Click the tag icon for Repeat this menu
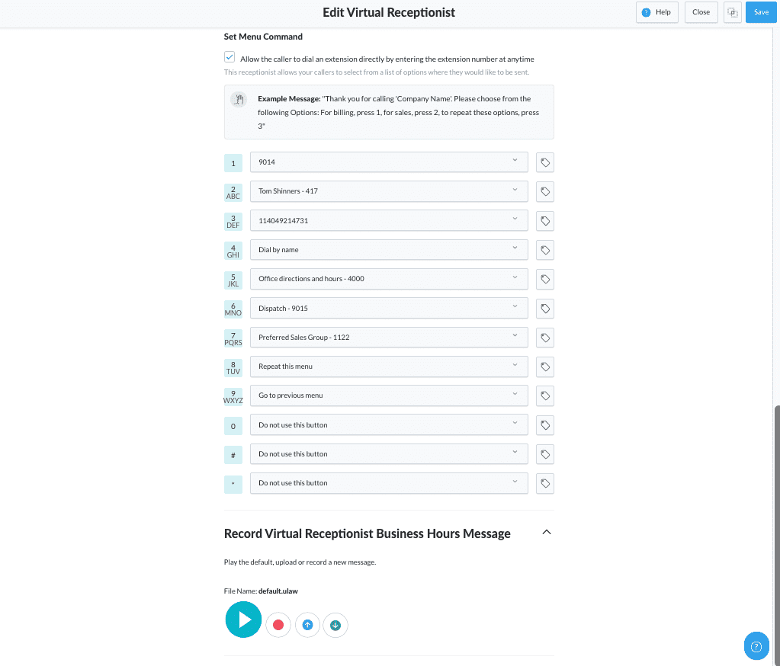780x666 pixels. (544, 367)
